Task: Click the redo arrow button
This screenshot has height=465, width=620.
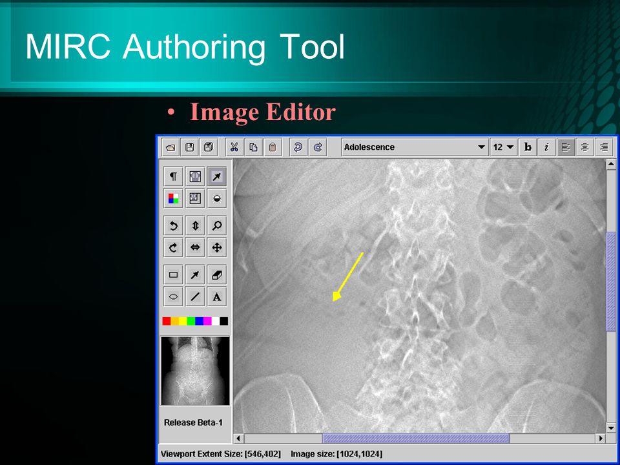Action: coord(318,147)
